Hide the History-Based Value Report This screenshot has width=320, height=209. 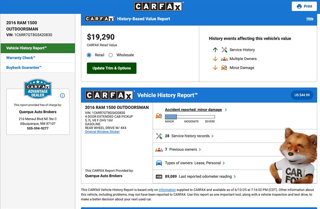310,19
